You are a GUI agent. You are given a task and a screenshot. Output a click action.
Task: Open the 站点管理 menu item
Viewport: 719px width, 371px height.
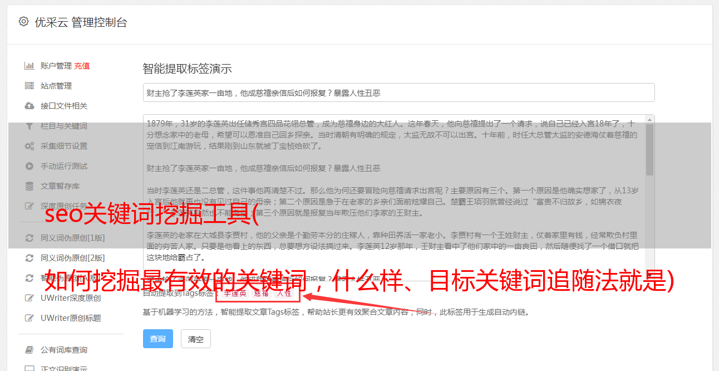(56, 86)
